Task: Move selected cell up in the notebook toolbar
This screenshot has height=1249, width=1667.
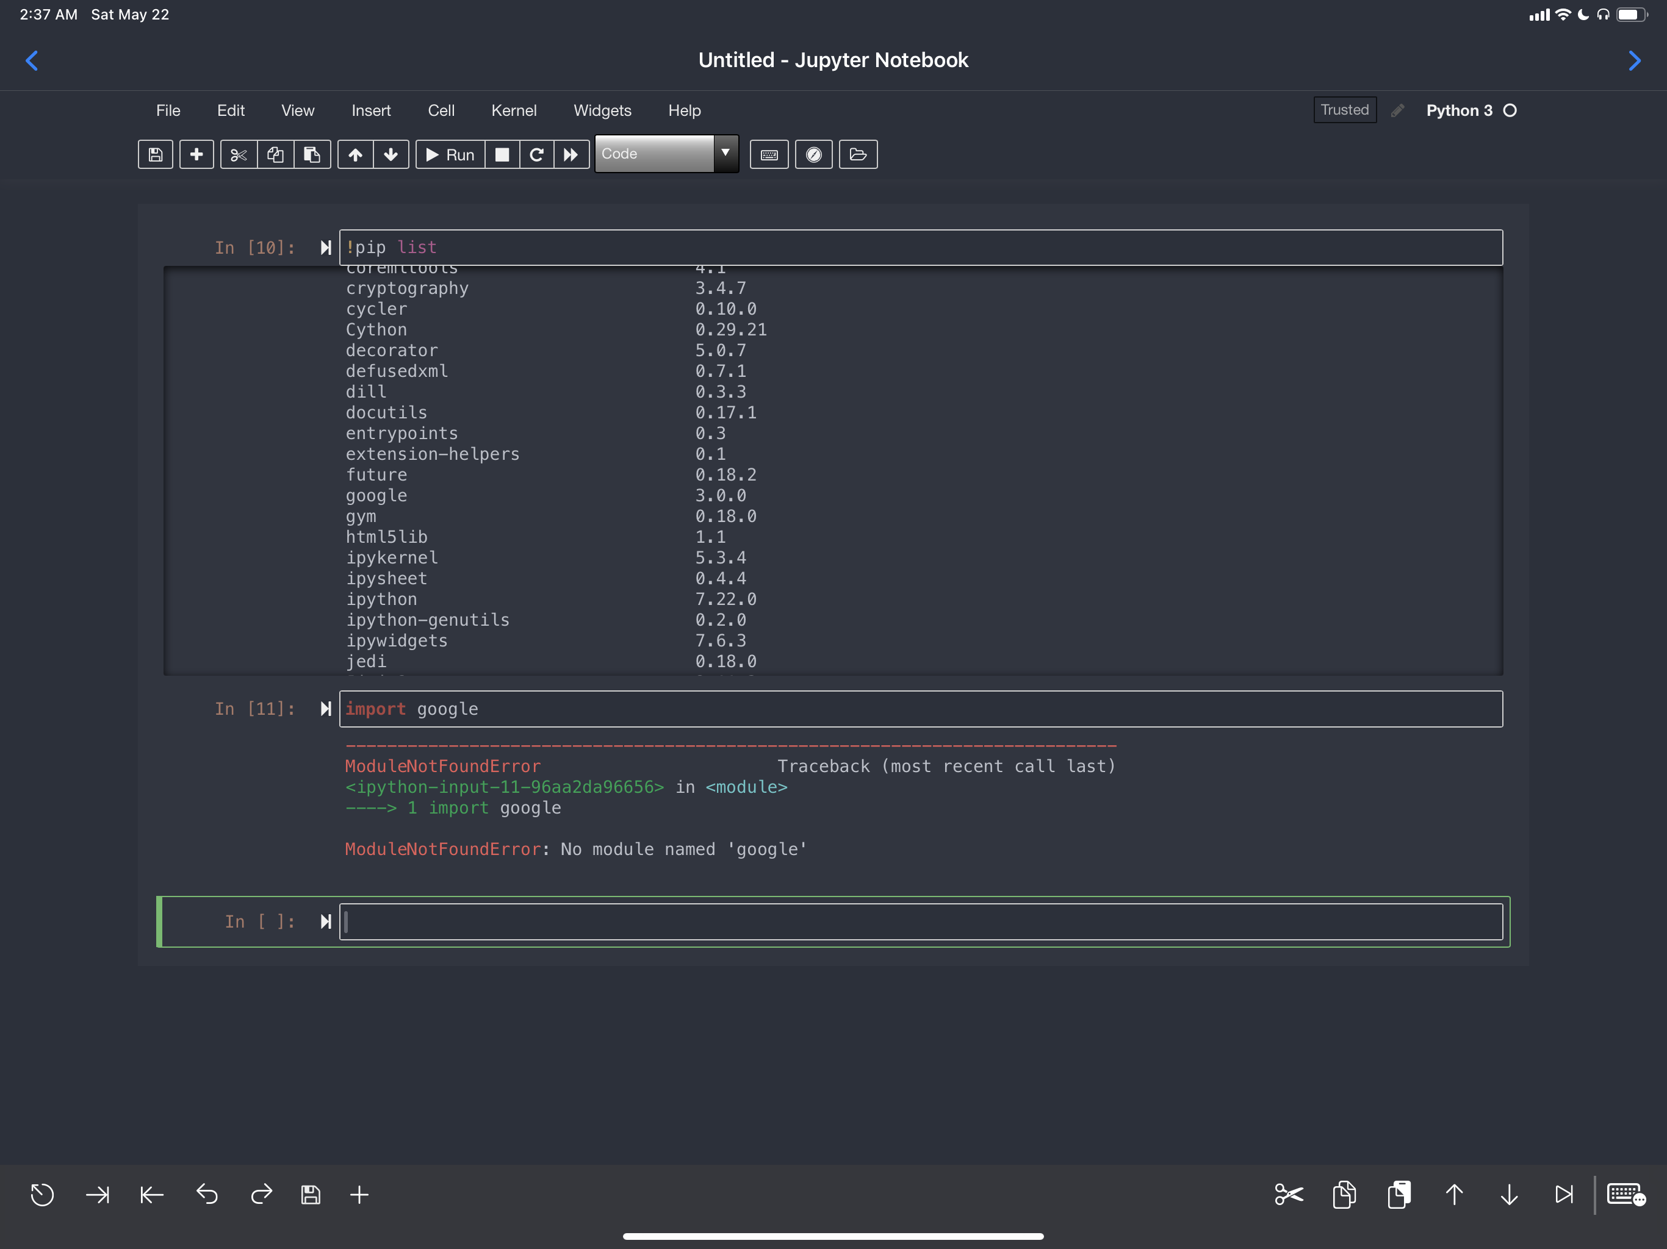Action: [355, 154]
